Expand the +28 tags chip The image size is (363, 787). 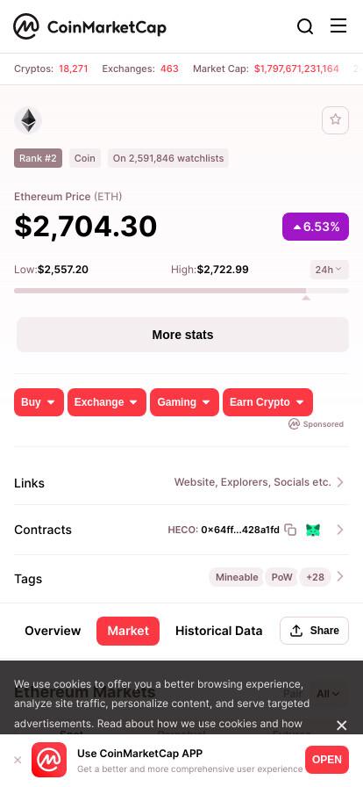(315, 577)
